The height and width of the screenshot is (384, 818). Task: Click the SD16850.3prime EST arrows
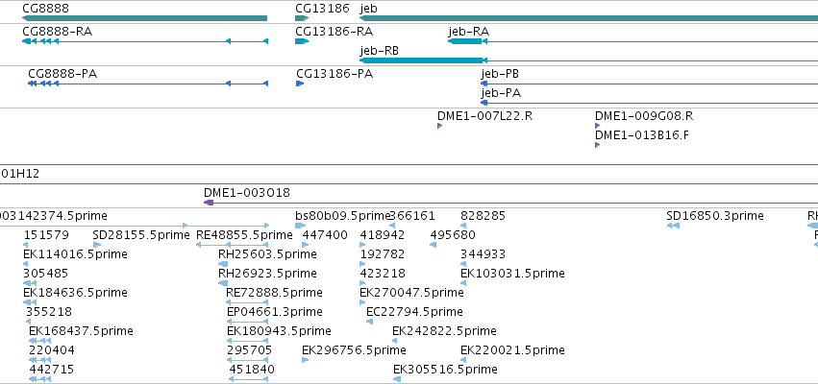pos(673,226)
